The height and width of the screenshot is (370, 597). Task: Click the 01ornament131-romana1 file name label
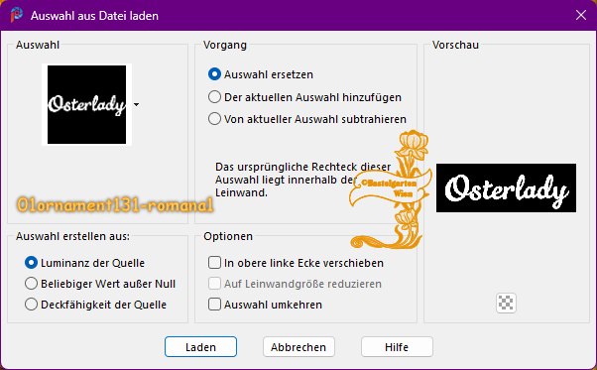point(115,204)
